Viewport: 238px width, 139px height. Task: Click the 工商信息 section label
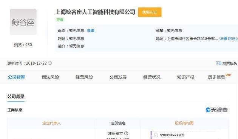click(15, 110)
